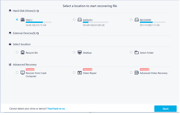
Task: Click the Recover from Crash Computer icon
Action: coord(23,72)
